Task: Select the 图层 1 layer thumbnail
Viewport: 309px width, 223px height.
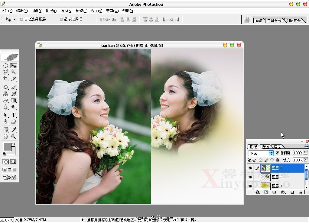Action: click(x=265, y=186)
